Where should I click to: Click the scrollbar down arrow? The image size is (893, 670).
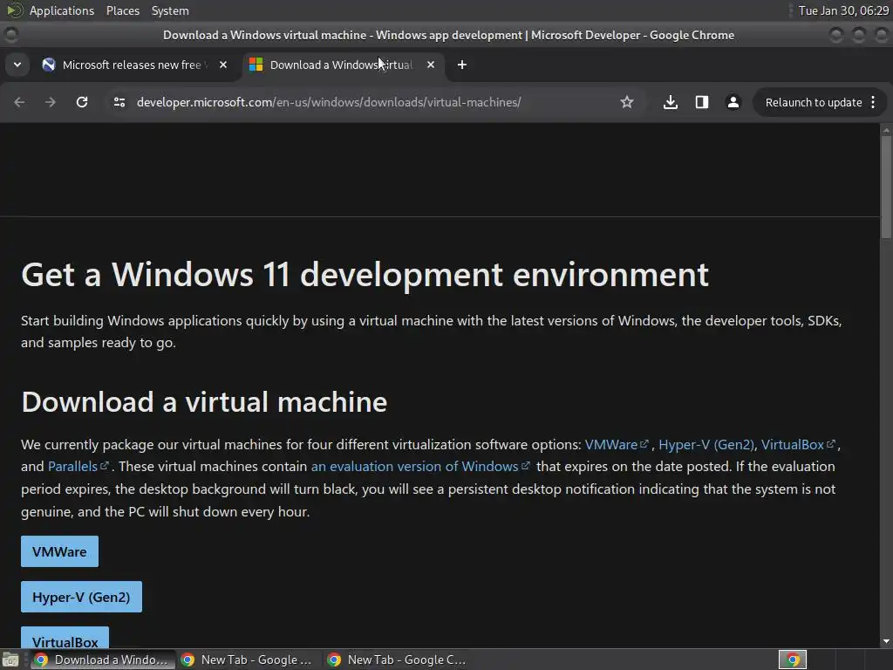point(886,641)
